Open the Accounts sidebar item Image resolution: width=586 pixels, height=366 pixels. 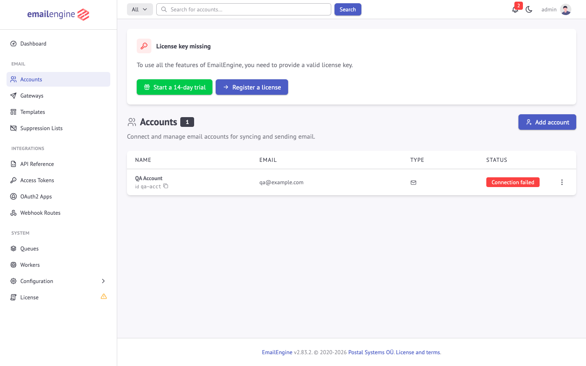point(58,79)
